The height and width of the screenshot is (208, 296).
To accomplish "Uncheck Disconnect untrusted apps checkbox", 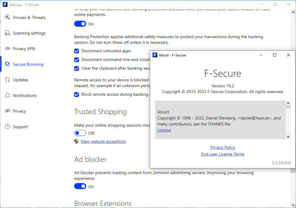I will point(77,51).
